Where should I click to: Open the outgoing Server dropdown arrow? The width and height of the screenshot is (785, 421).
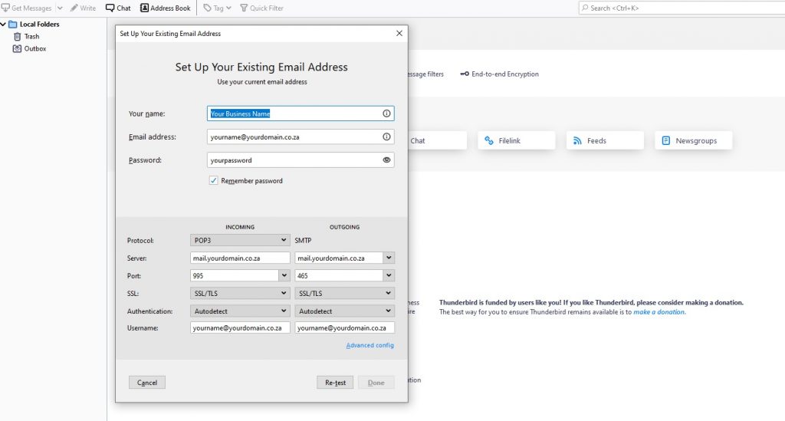[389, 258]
